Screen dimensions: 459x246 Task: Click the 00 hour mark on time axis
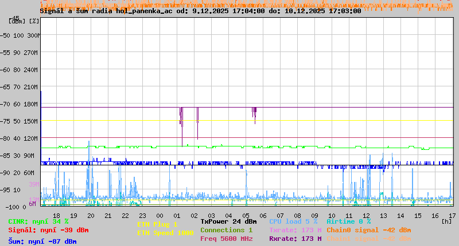(x=160, y=215)
